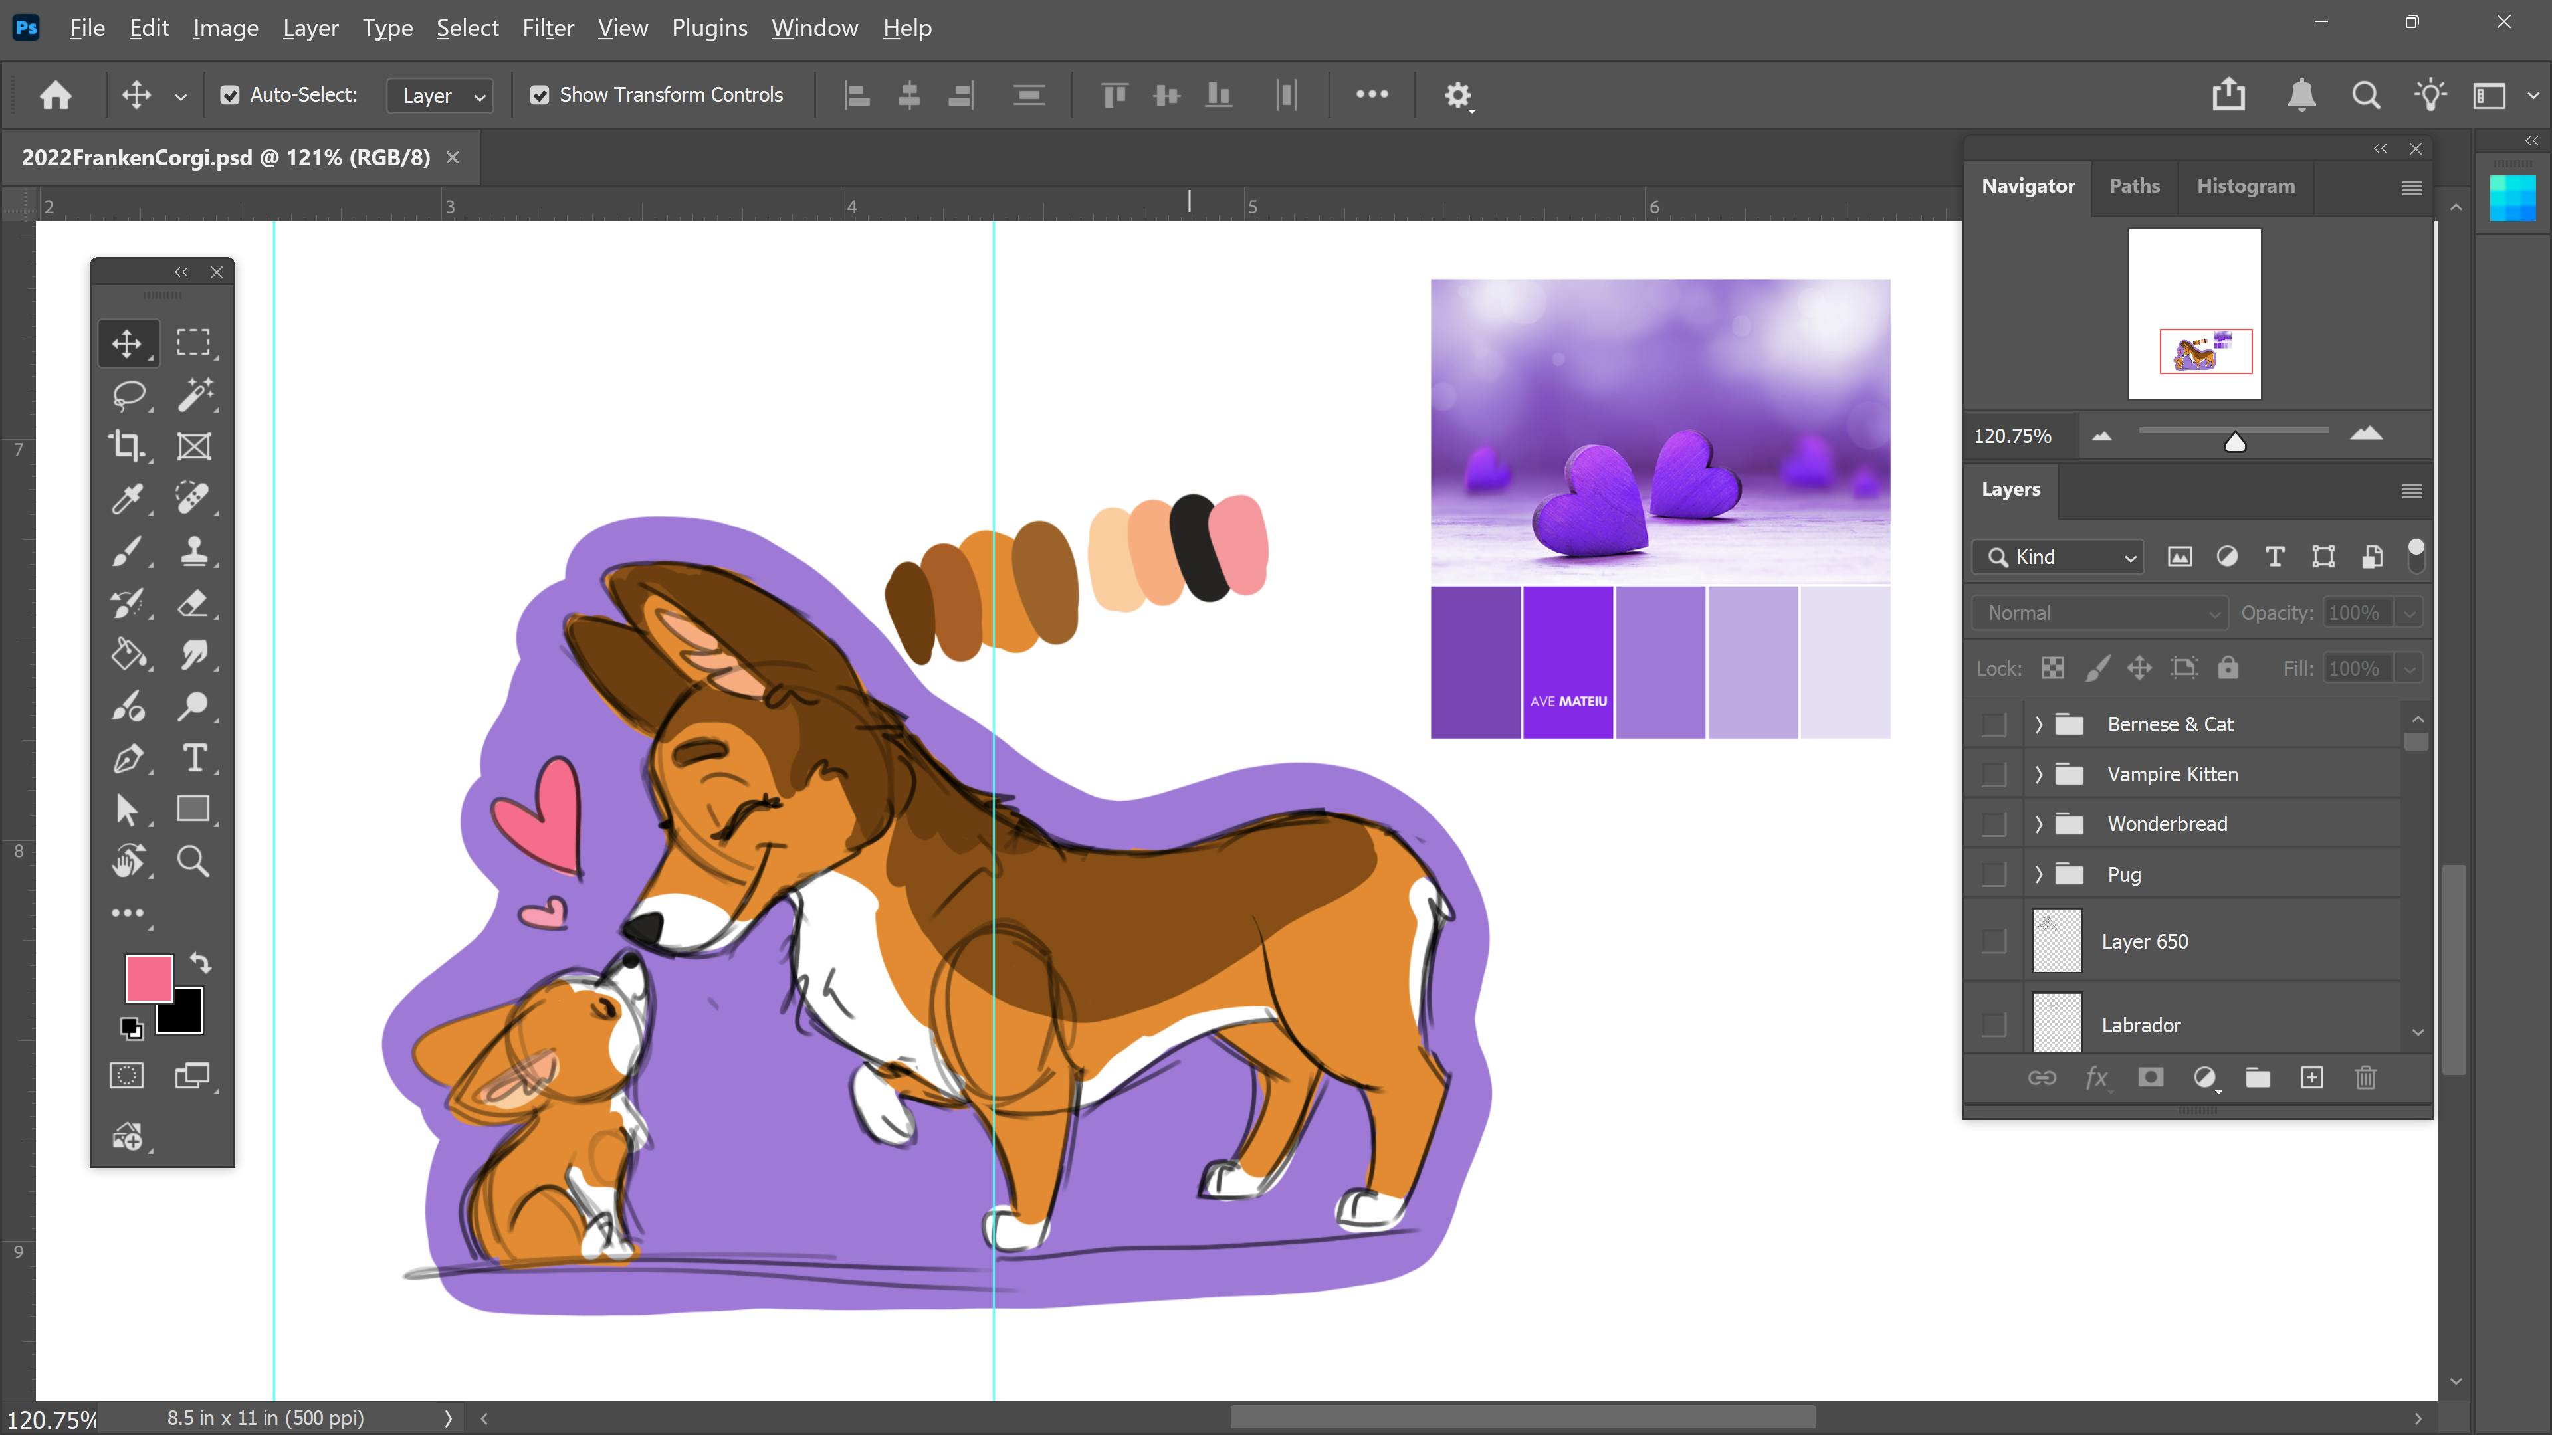2552x1435 pixels.
Task: Switch to the Histogram tab
Action: 2245,186
